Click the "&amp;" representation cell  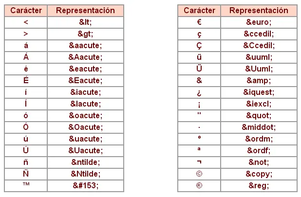(259, 80)
